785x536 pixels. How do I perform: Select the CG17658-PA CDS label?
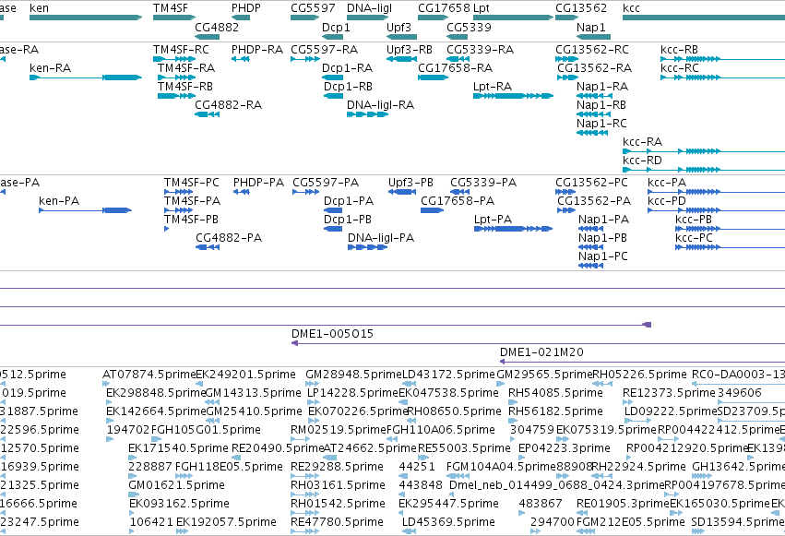coord(458,201)
